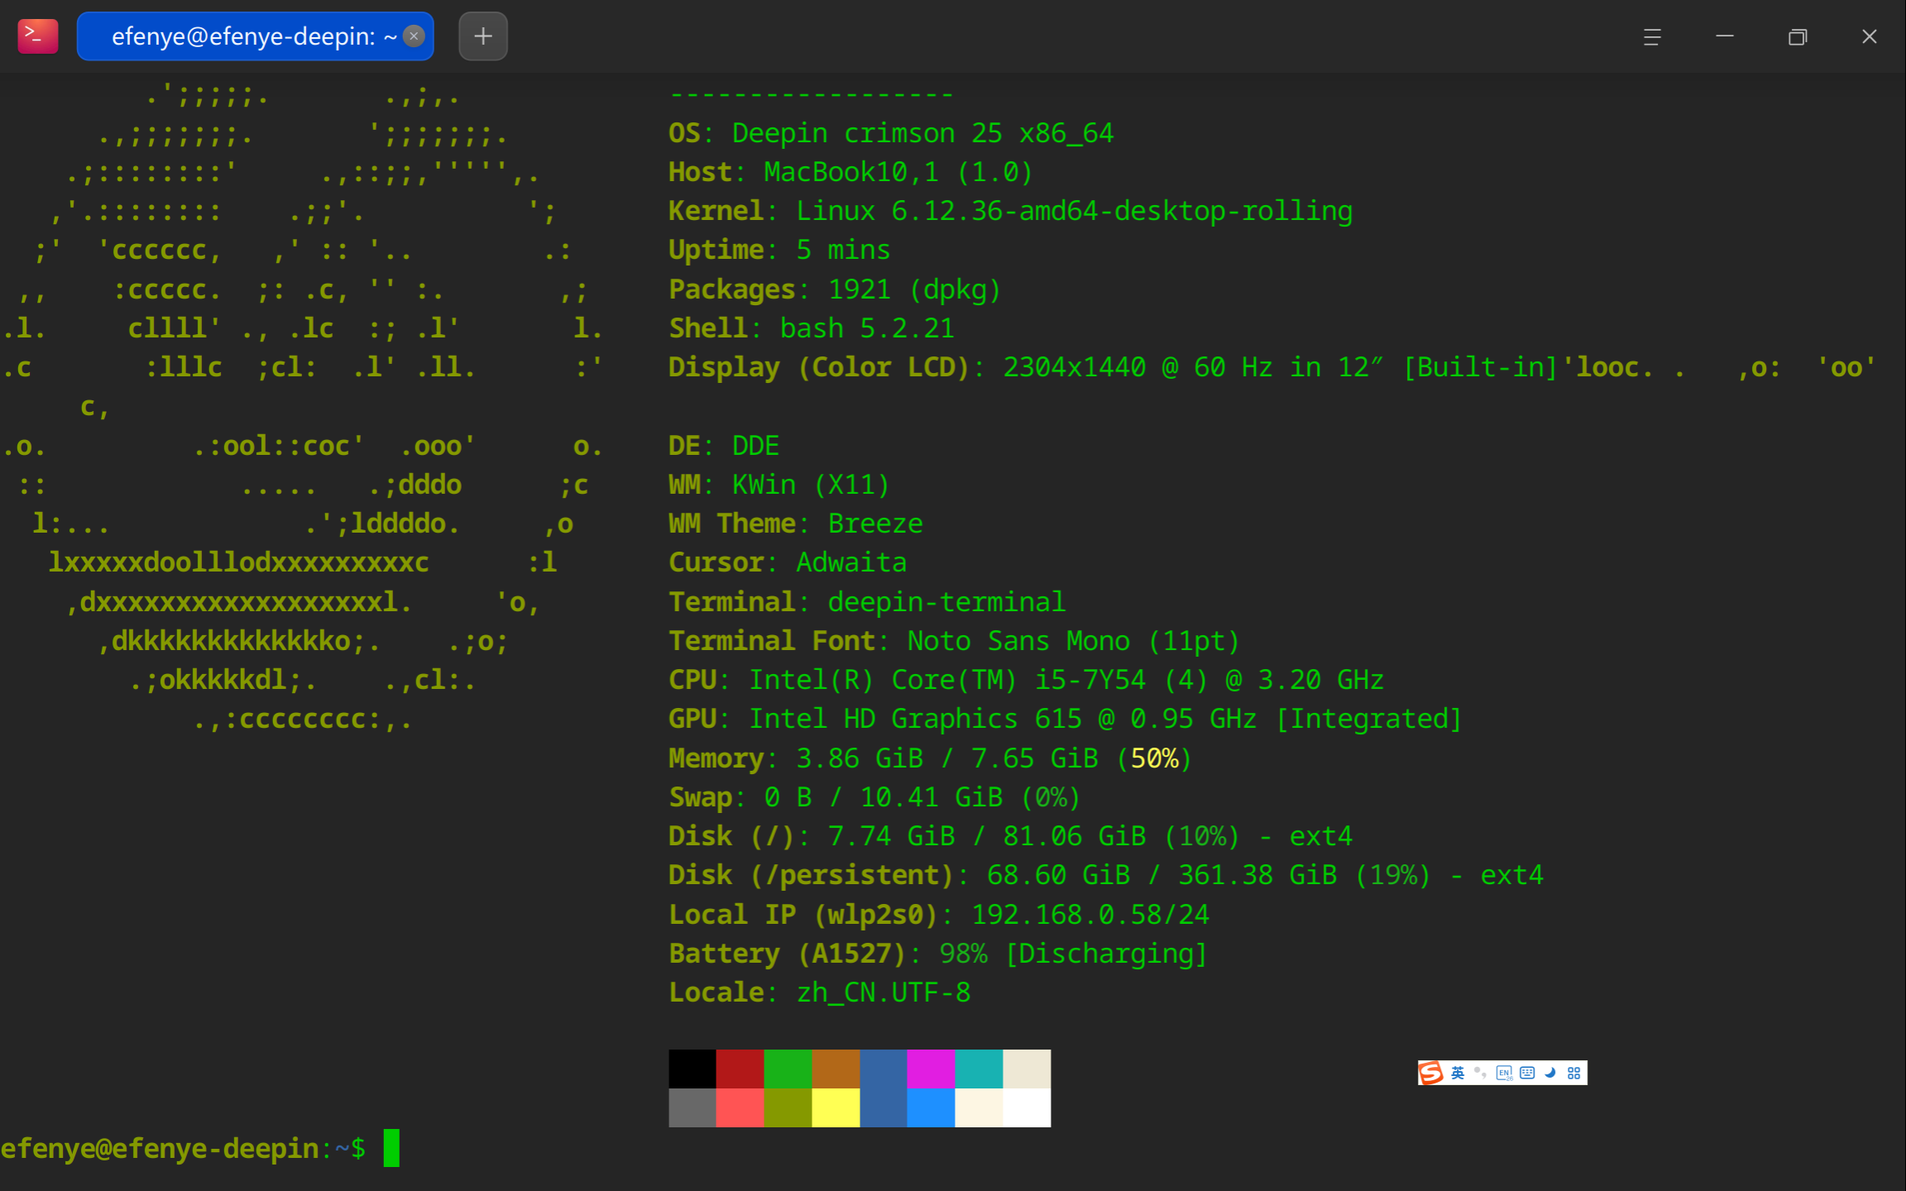Click the 'Packages: 1921 (dpkg)' line

coord(835,289)
